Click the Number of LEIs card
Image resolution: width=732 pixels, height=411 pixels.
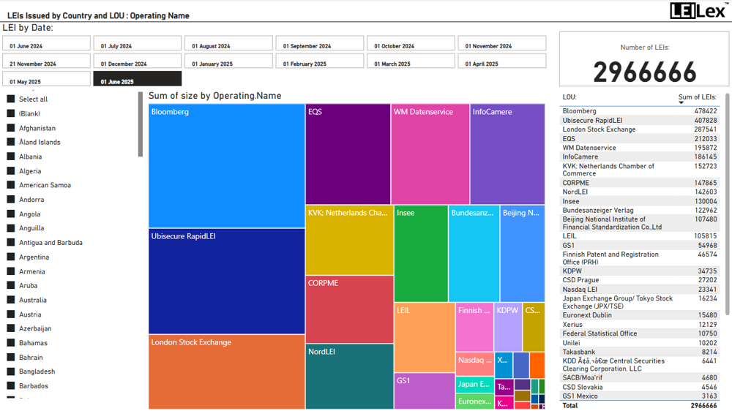[x=644, y=59]
